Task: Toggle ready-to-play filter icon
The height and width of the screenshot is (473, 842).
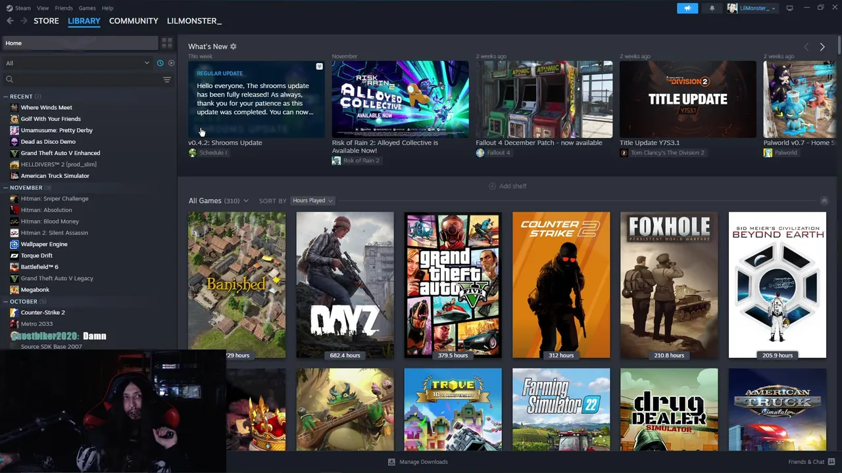Action: 171,63
